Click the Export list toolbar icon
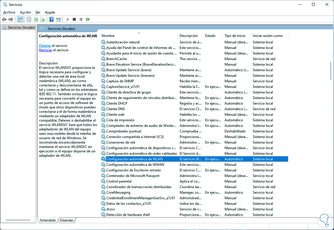This screenshot has height=230, width=334. 43,19
